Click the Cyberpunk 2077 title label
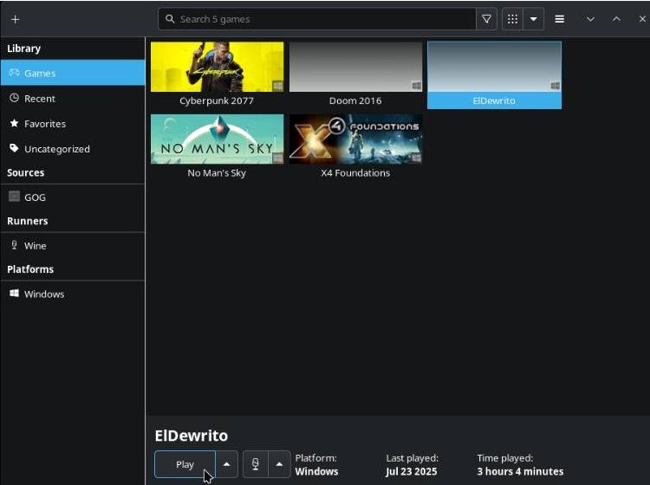This screenshot has height=485, width=650. point(217,100)
